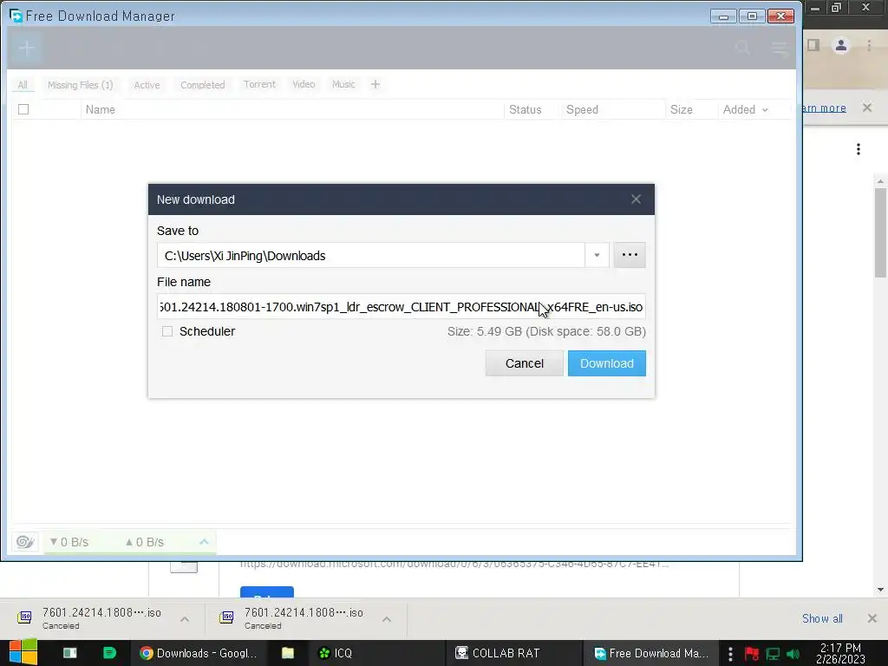Screen dimensions: 888x666
Task: Click the Cancel button
Action: tap(525, 363)
